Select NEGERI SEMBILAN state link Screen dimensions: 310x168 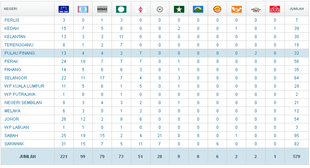(x=23, y=103)
